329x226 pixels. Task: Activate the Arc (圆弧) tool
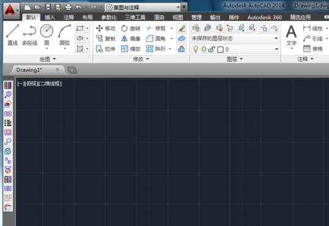(x=64, y=36)
